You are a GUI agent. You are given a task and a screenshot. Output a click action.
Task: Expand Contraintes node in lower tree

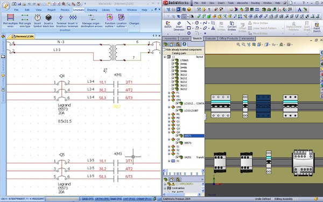[x=165, y=188]
